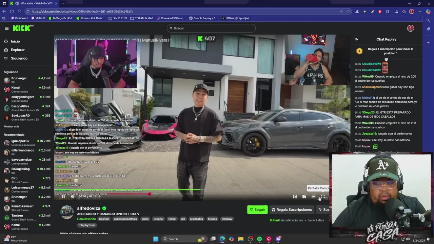Favorite this page with the star icon

pos(348,12)
